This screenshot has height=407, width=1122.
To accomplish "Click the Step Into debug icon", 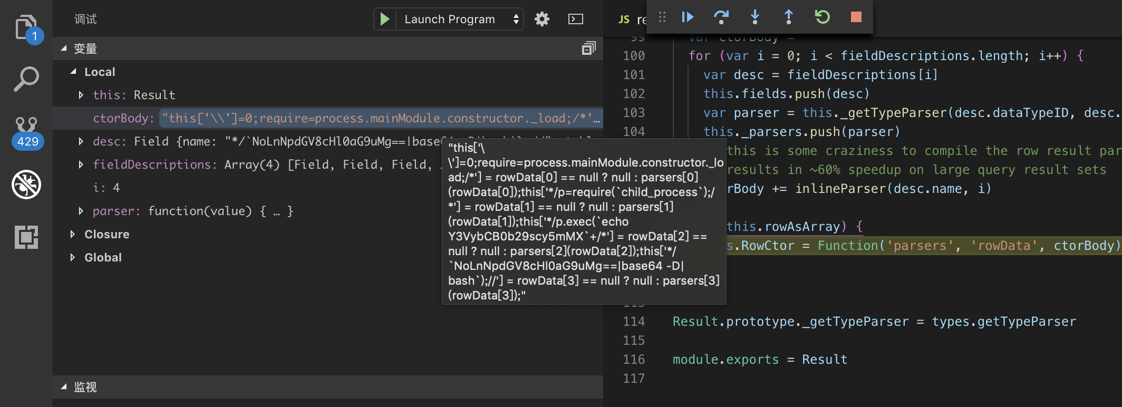I will click(755, 17).
